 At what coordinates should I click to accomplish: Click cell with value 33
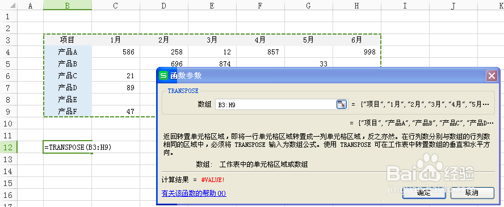pos(309,63)
